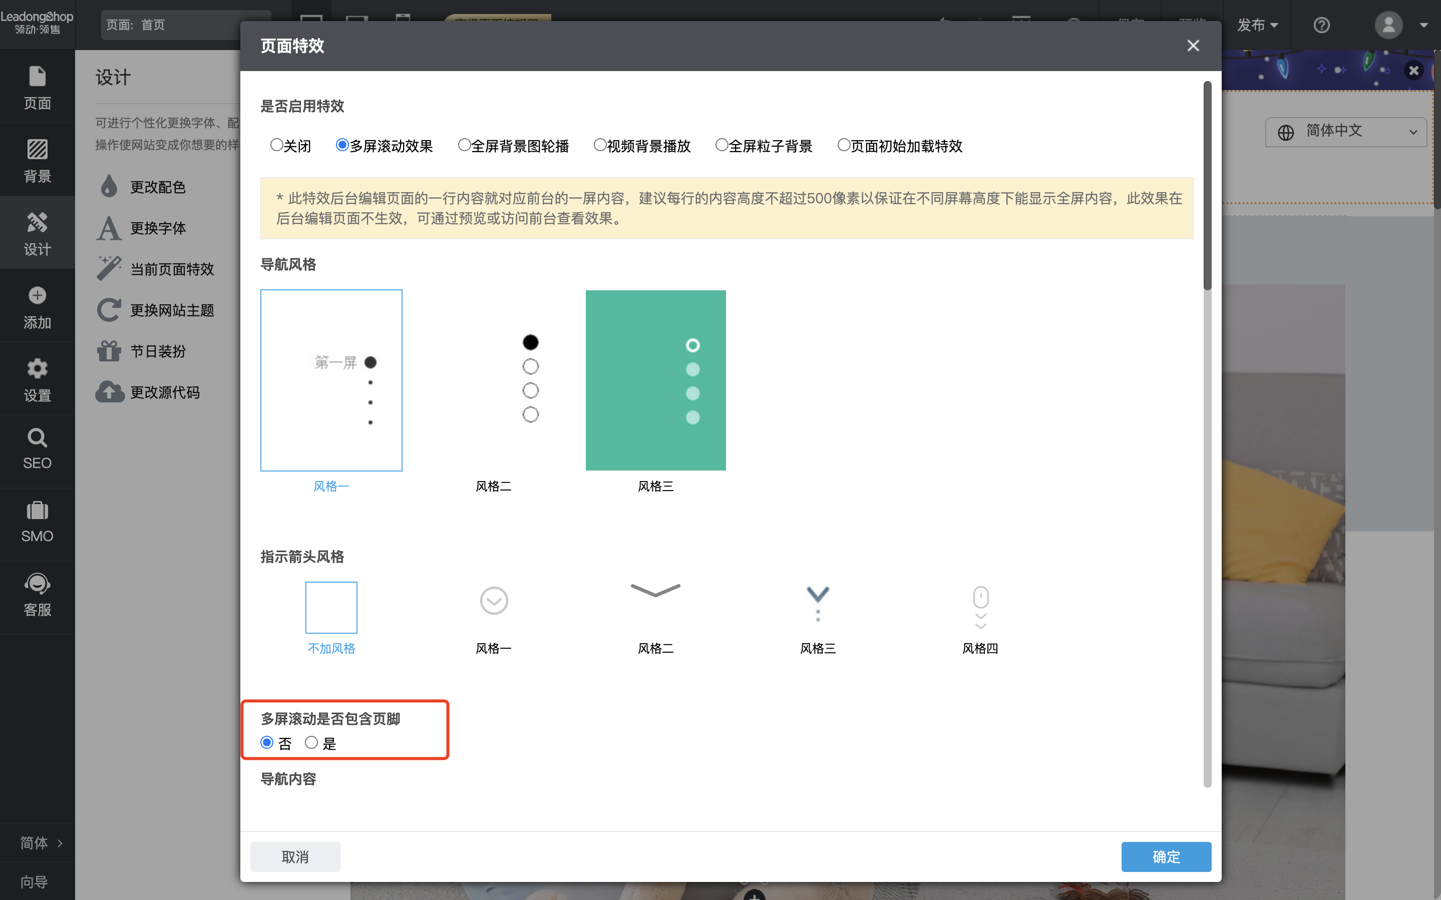The height and width of the screenshot is (900, 1441).
Task: Click the 取消 cancel button
Action: tap(295, 856)
